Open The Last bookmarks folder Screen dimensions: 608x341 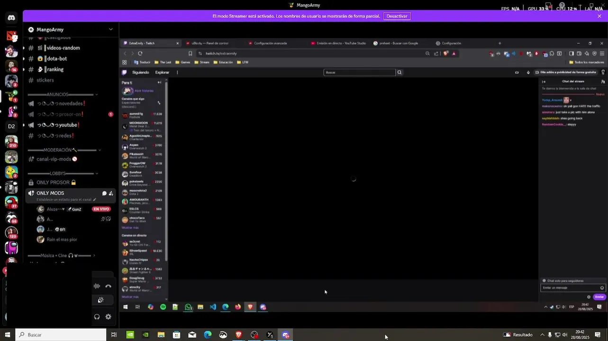click(x=163, y=62)
